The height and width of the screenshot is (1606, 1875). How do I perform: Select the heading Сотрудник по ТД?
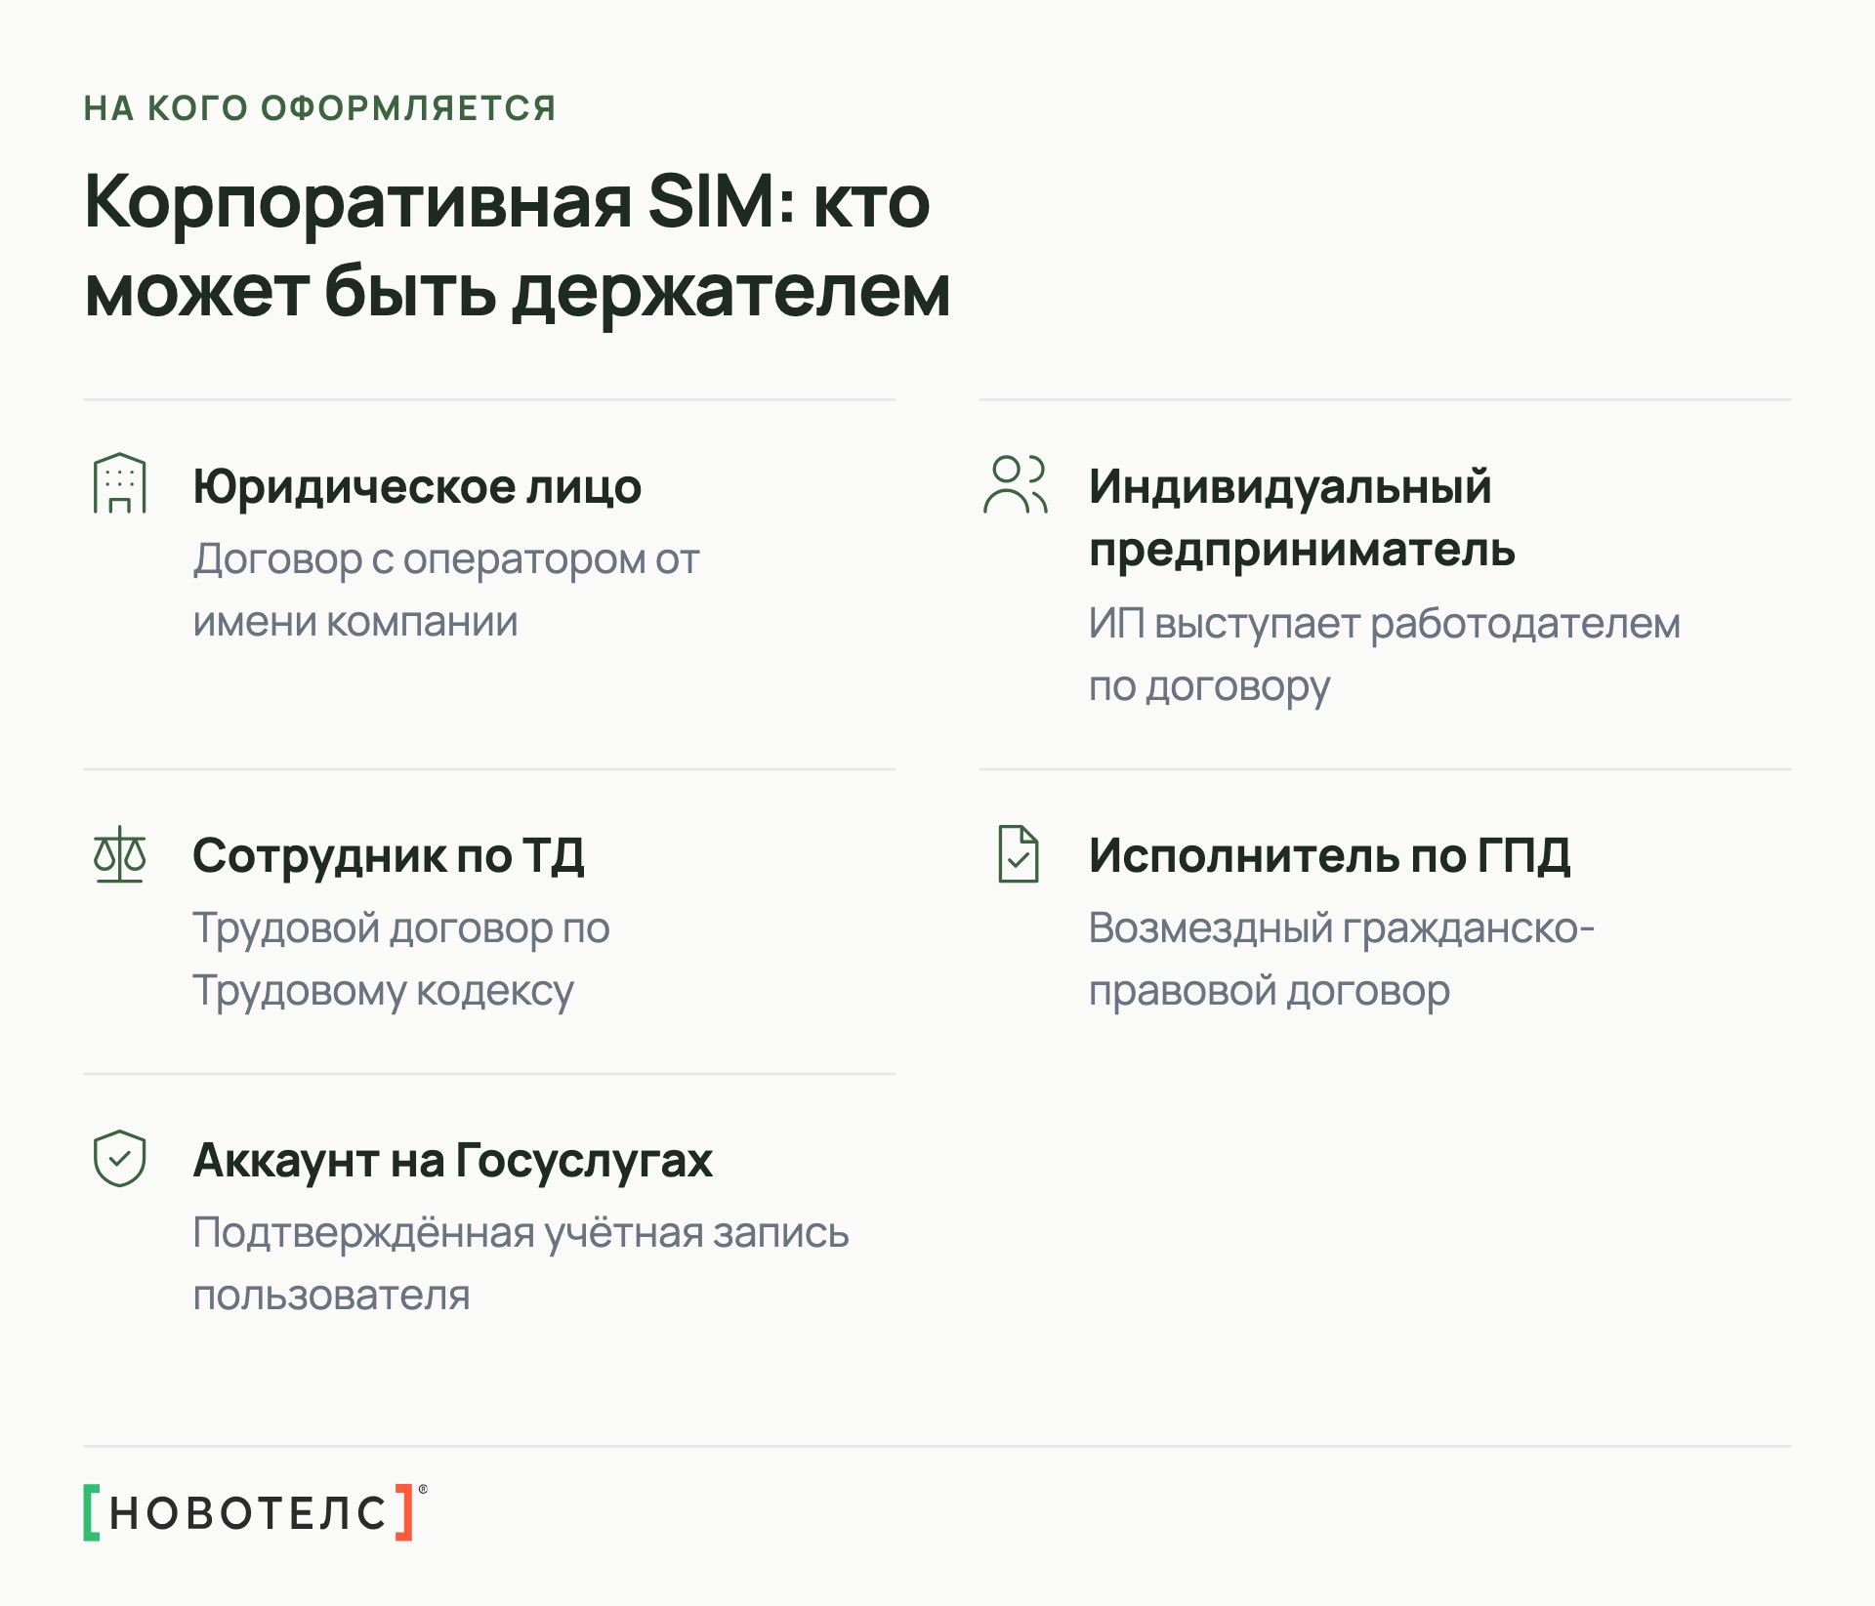point(389,855)
